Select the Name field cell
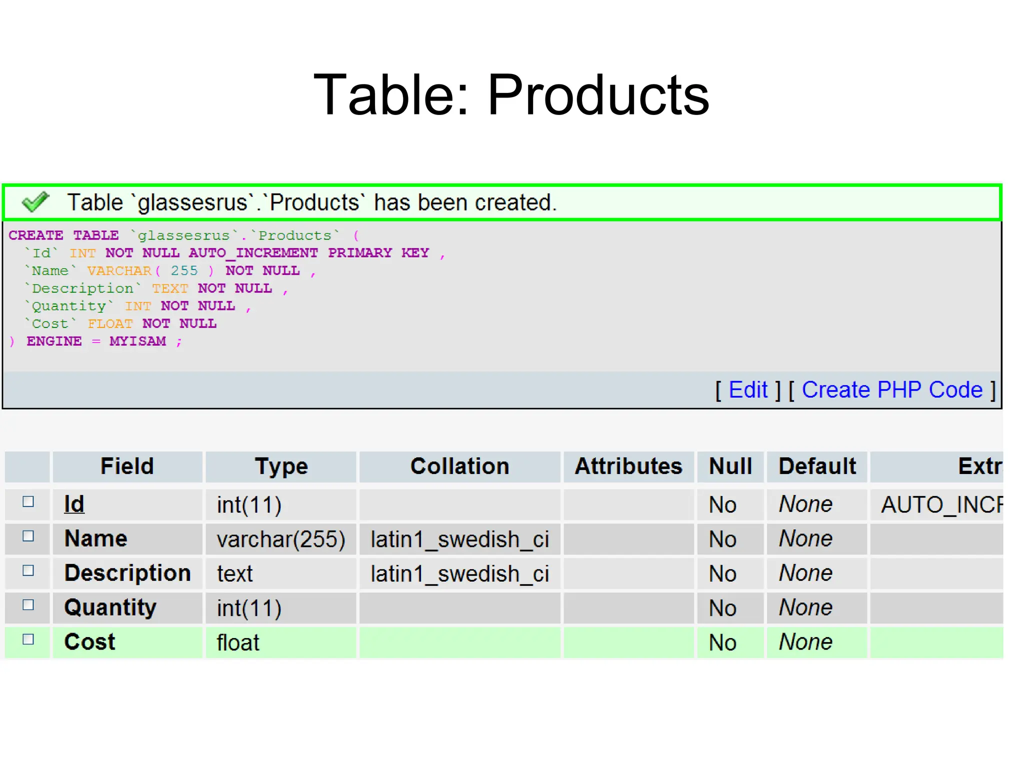Screen dimensions: 1024x768 coord(127,539)
